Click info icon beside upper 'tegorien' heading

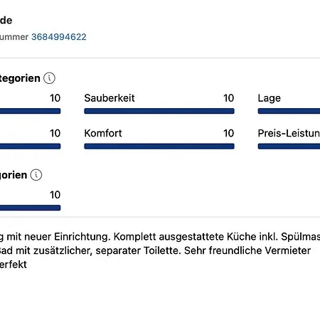(x=49, y=78)
